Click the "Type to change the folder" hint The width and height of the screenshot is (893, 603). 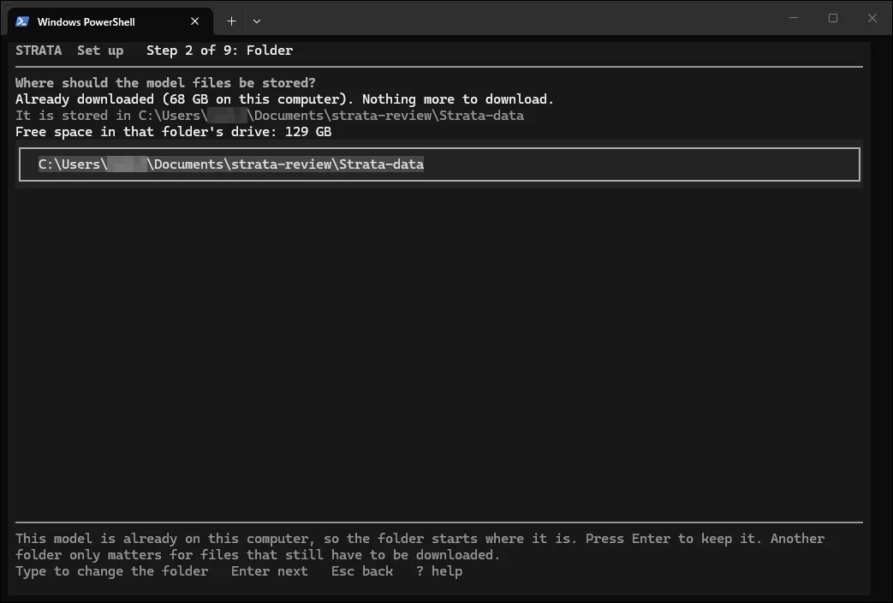coord(111,571)
